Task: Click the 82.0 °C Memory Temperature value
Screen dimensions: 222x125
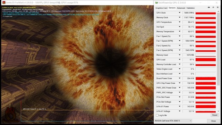Action: click(x=191, y=32)
